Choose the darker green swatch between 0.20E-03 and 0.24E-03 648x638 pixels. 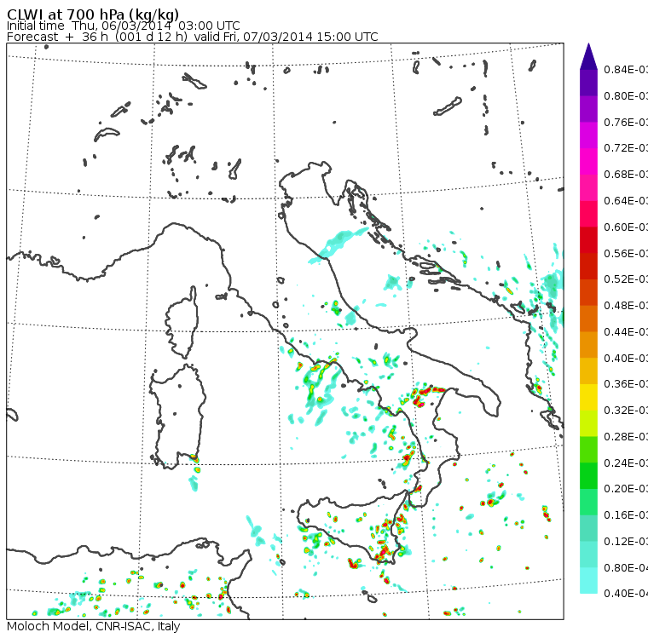click(588, 476)
